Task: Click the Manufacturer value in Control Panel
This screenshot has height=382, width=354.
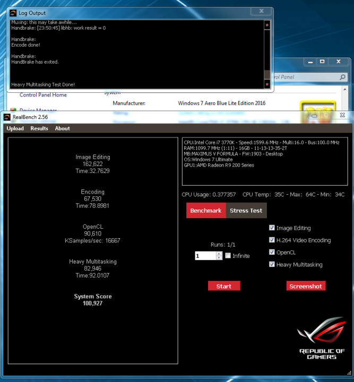Action: click(222, 103)
